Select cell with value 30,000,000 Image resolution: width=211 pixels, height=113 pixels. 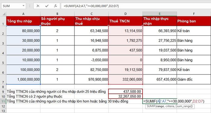(x=23, y=40)
